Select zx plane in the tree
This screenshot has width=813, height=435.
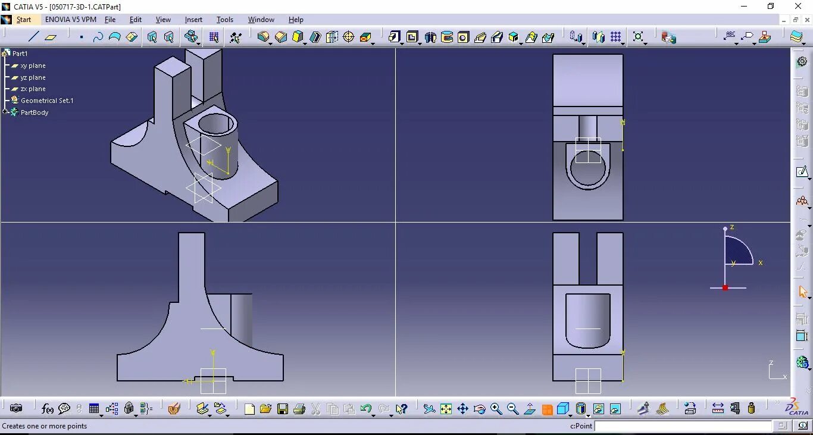coord(33,89)
